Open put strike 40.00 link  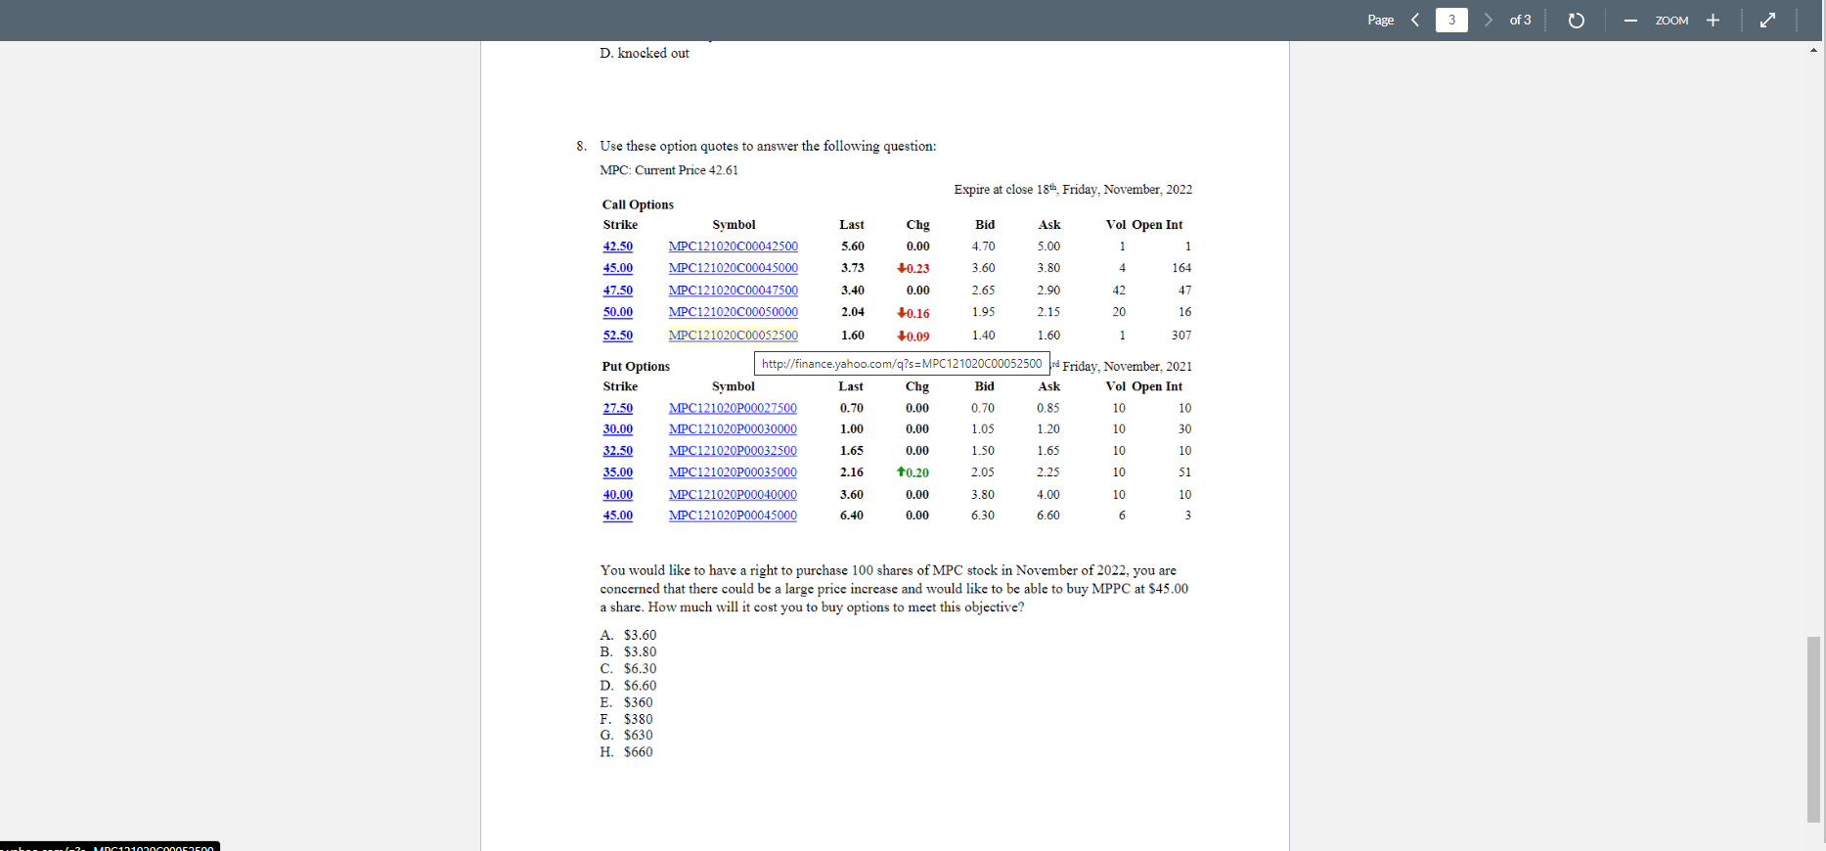pyautogui.click(x=617, y=495)
